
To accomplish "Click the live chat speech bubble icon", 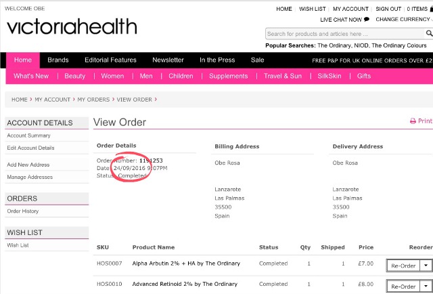I will tap(367, 20).
